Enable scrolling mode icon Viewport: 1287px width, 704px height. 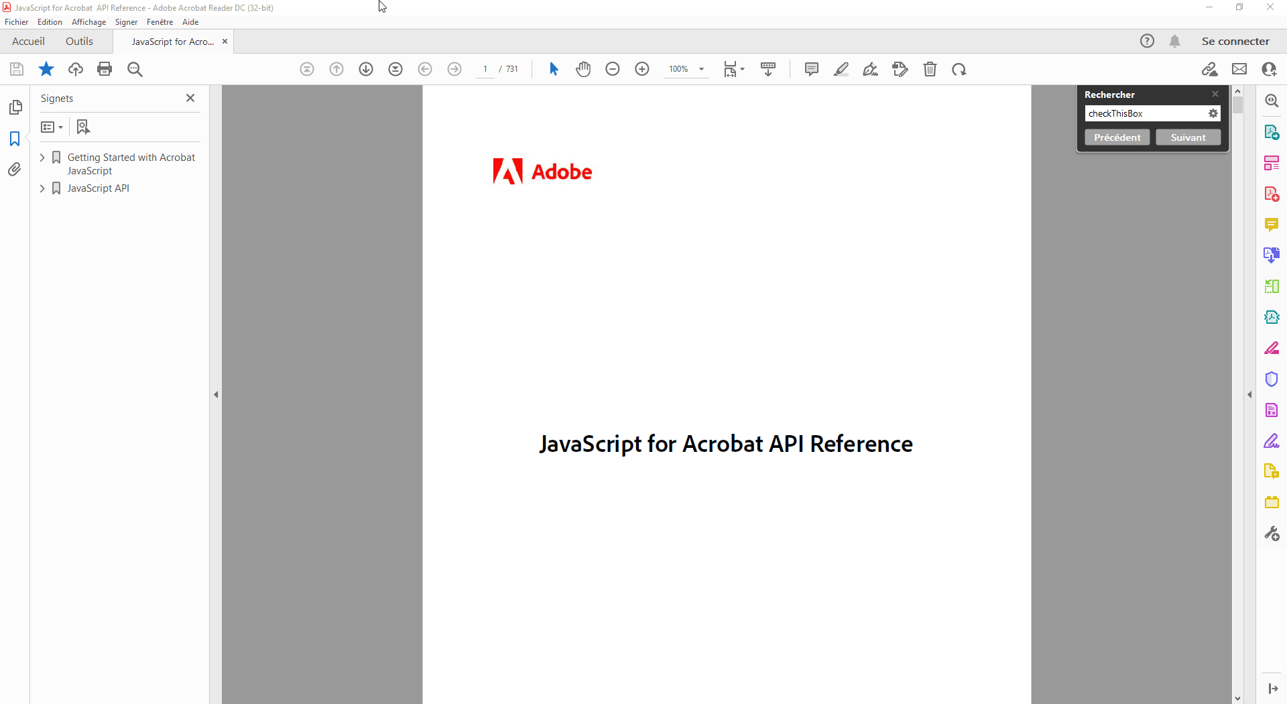[x=768, y=69]
